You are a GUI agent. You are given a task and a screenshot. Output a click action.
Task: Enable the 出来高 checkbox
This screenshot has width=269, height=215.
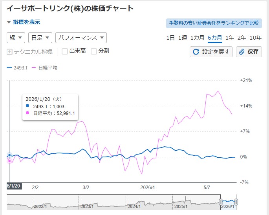tap(65, 51)
